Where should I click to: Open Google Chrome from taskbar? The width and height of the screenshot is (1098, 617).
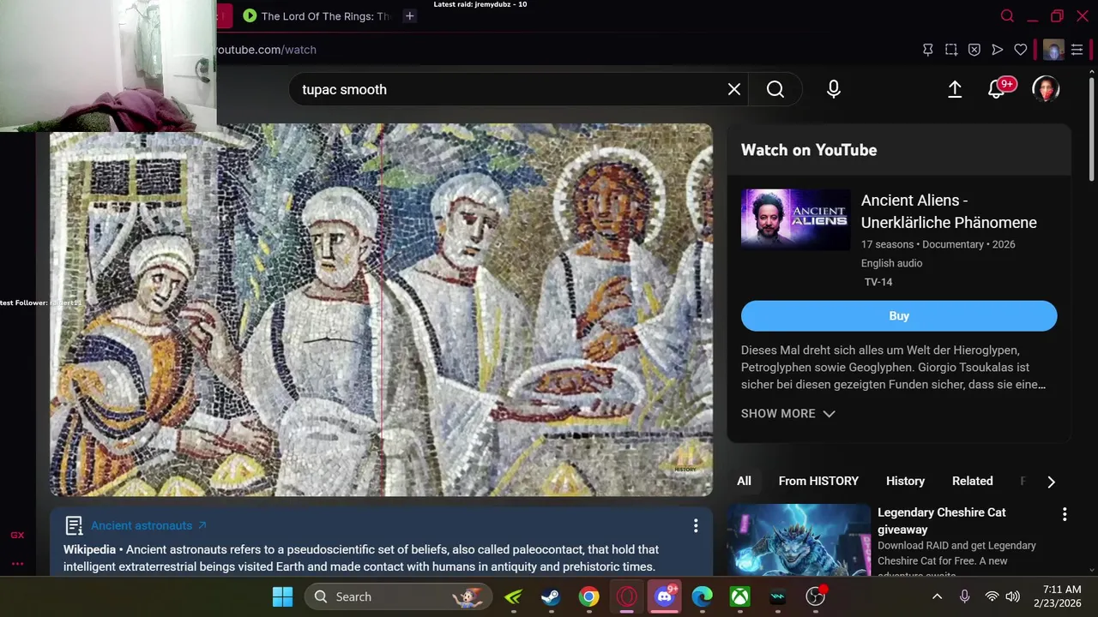point(588,596)
